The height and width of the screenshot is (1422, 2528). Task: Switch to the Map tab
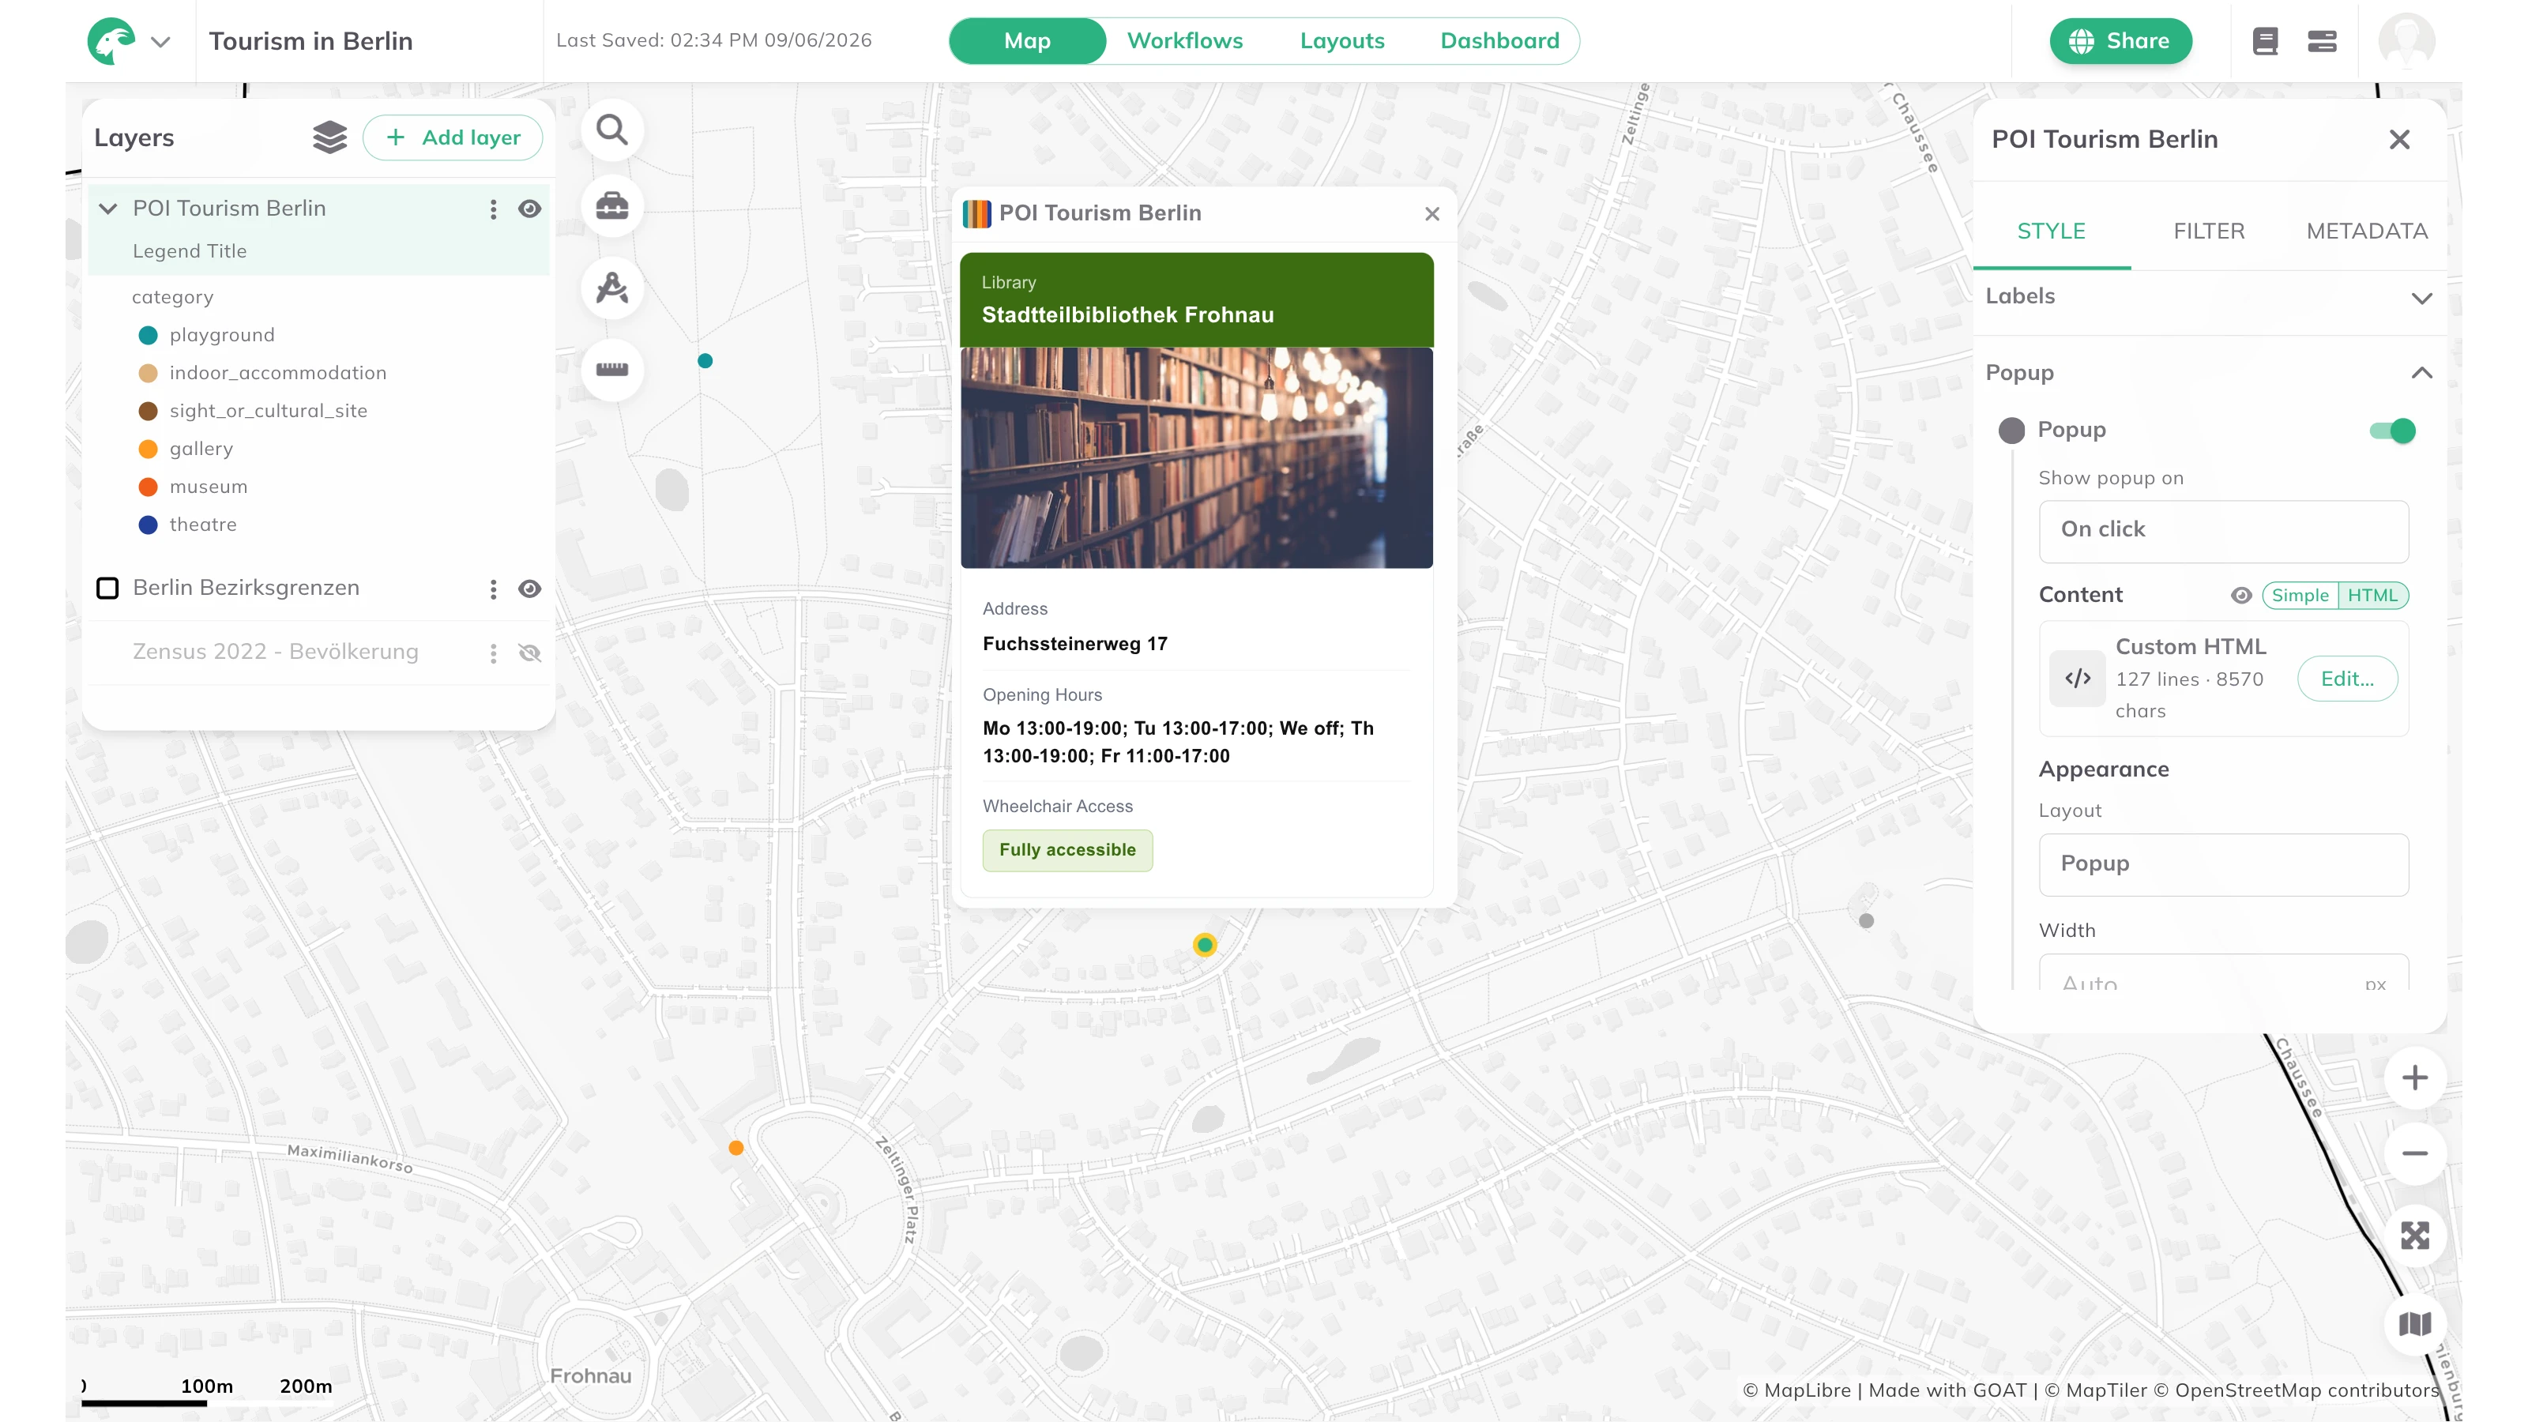click(x=1028, y=41)
